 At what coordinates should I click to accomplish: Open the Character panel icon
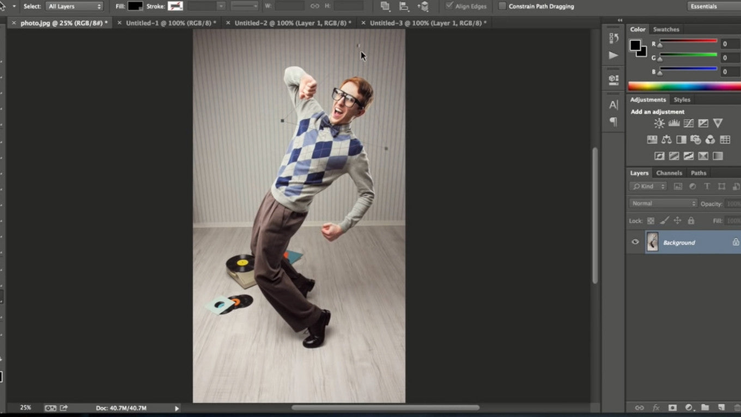pos(614,105)
